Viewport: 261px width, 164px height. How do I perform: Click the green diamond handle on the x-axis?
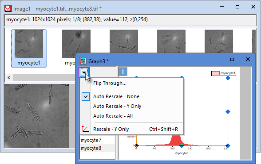tap(182, 145)
